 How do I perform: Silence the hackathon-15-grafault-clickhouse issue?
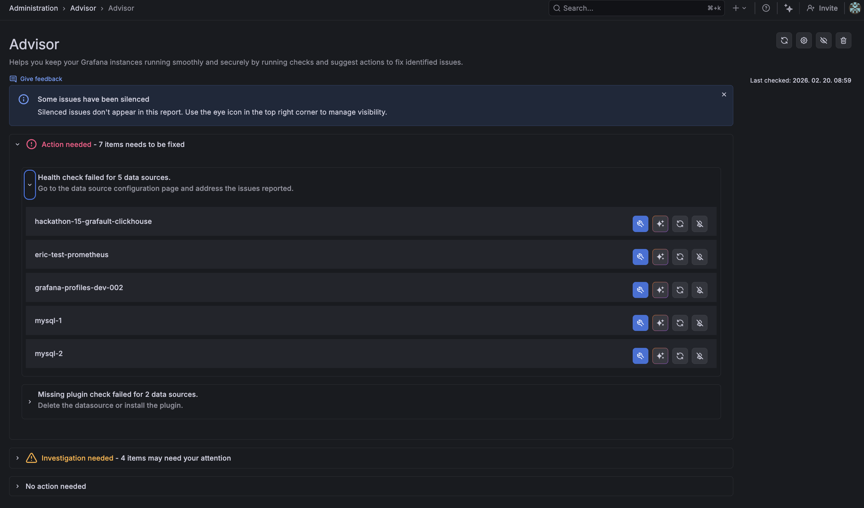pyautogui.click(x=699, y=224)
